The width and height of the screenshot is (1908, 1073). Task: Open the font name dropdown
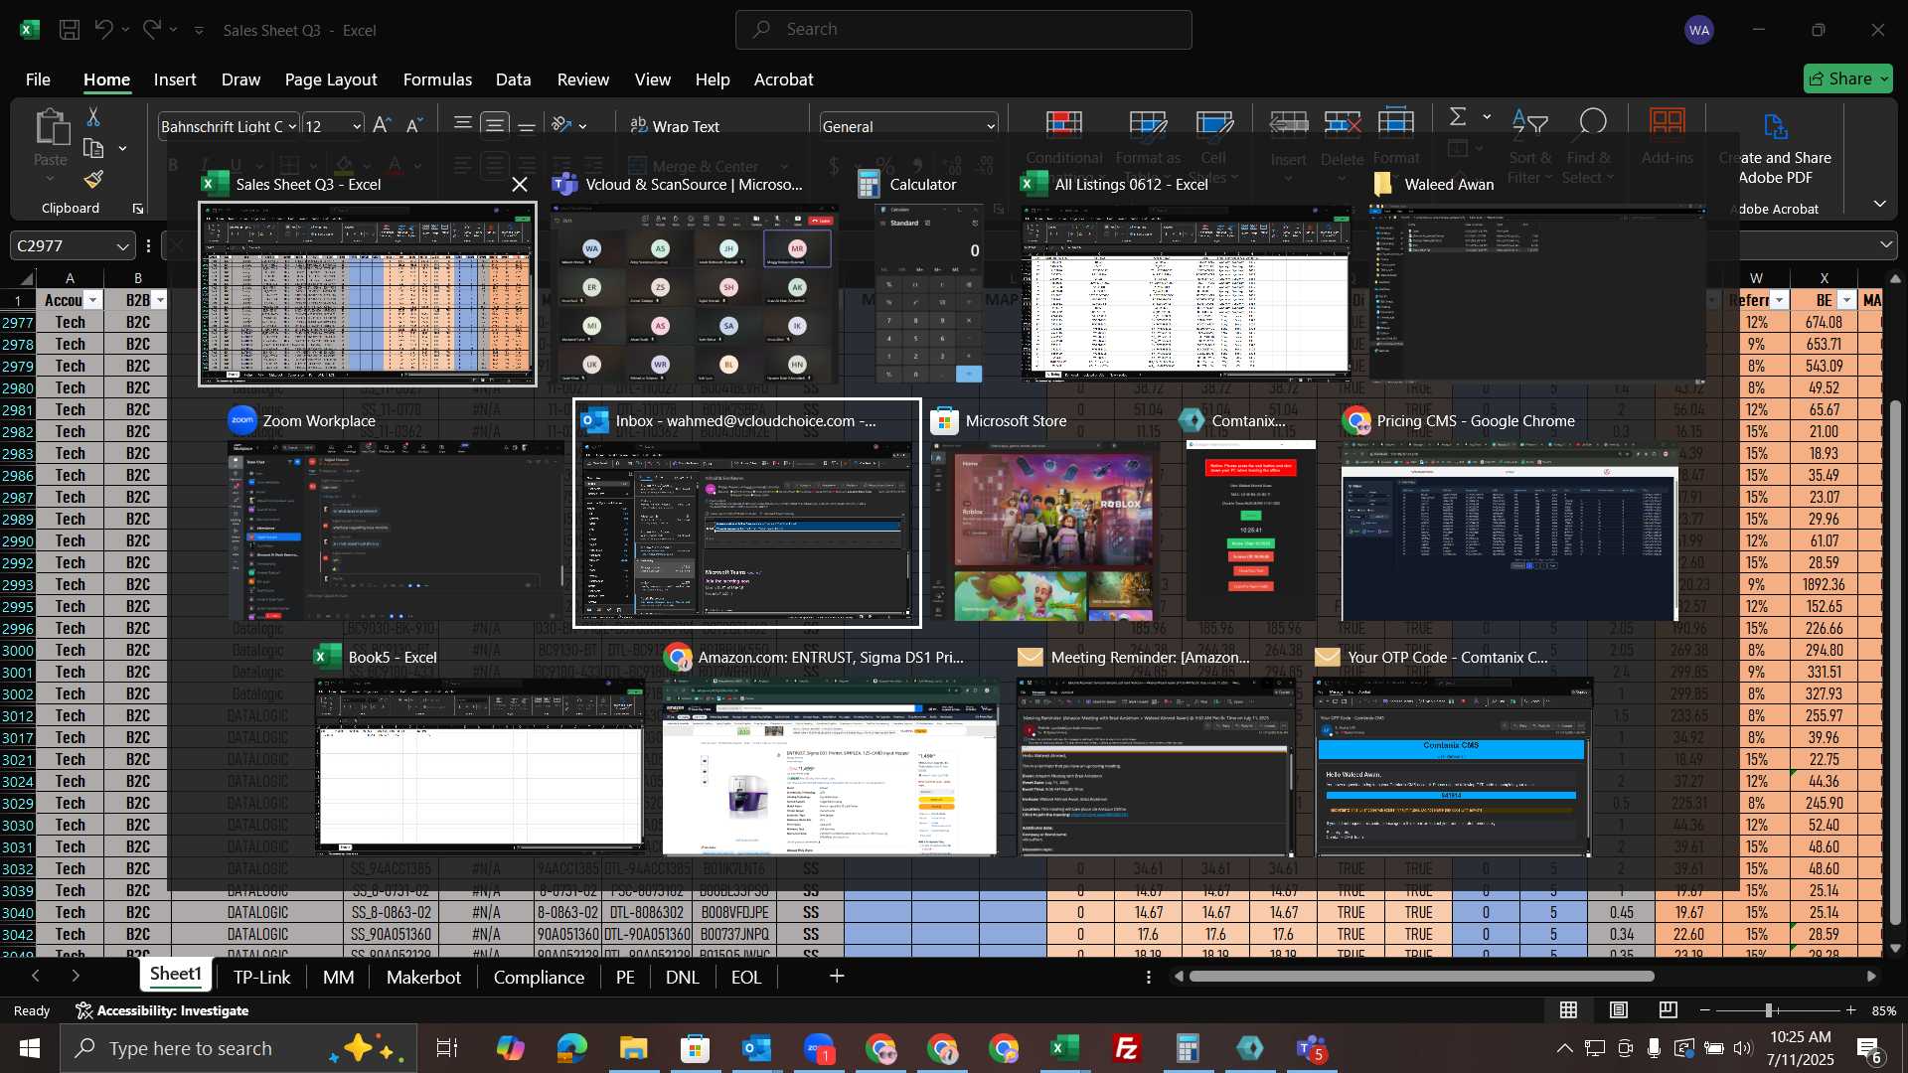click(291, 126)
